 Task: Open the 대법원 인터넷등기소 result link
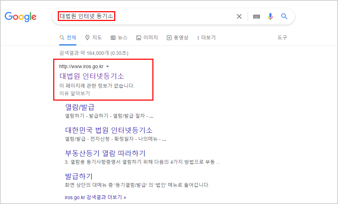click(x=92, y=75)
